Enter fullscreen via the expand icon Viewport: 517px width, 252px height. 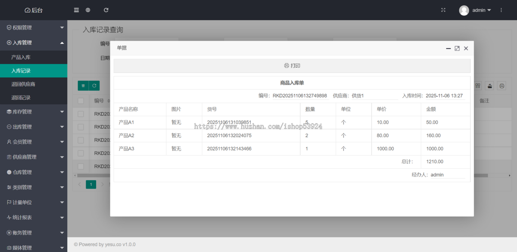click(443, 10)
